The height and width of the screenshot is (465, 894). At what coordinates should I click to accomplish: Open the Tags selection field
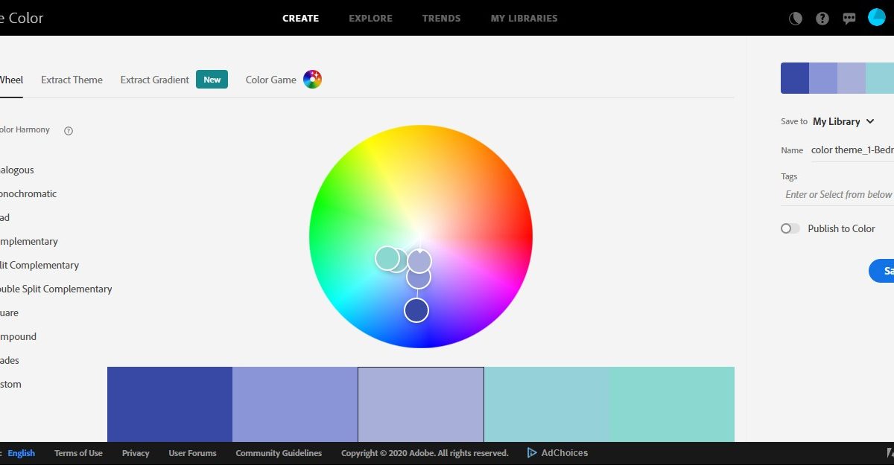838,194
